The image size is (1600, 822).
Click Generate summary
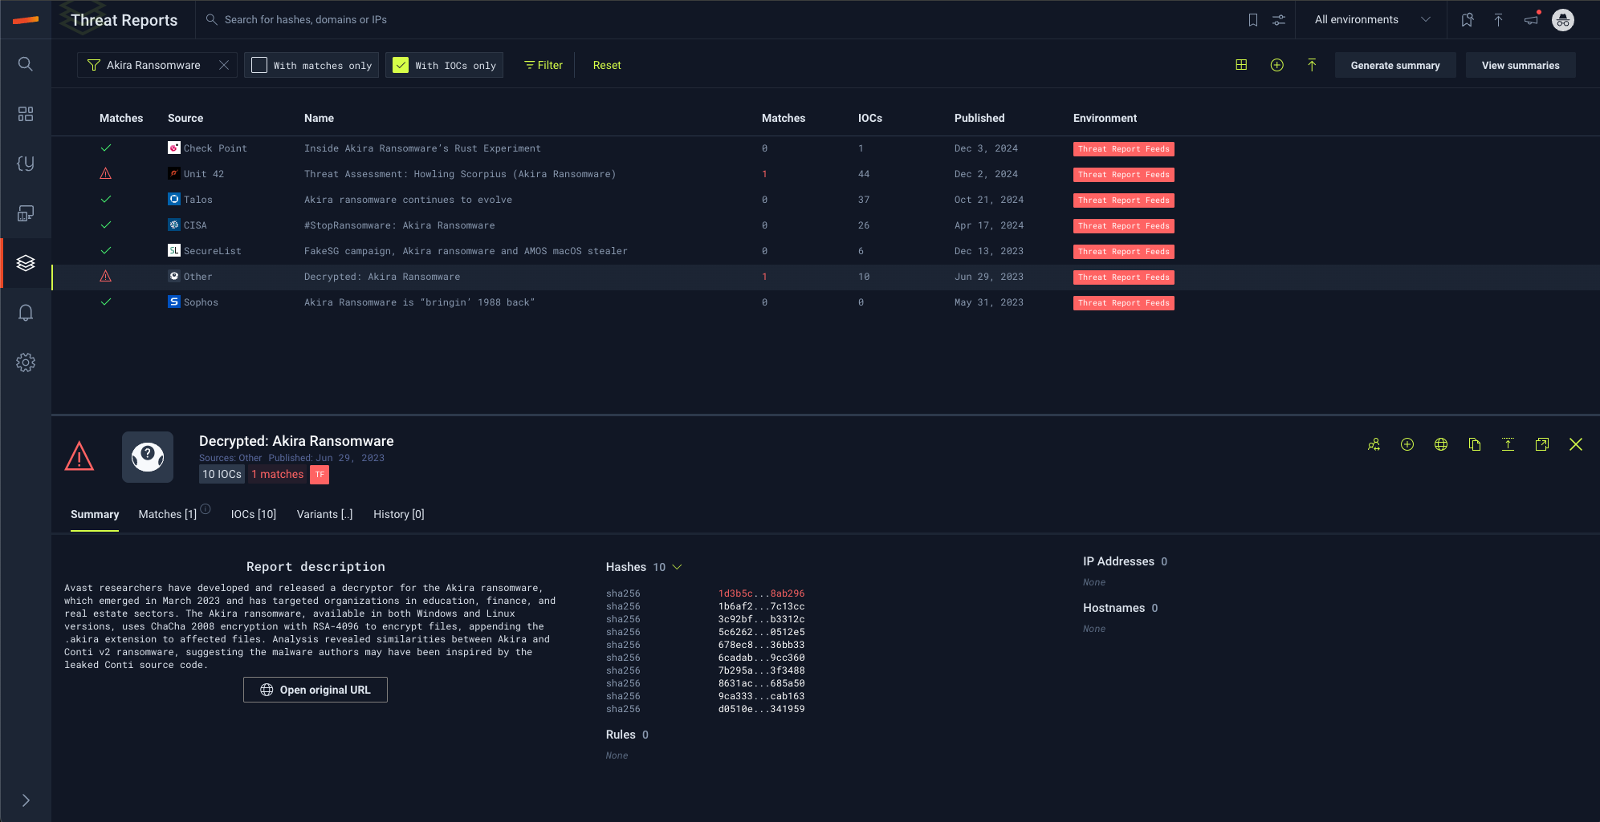(1395, 65)
